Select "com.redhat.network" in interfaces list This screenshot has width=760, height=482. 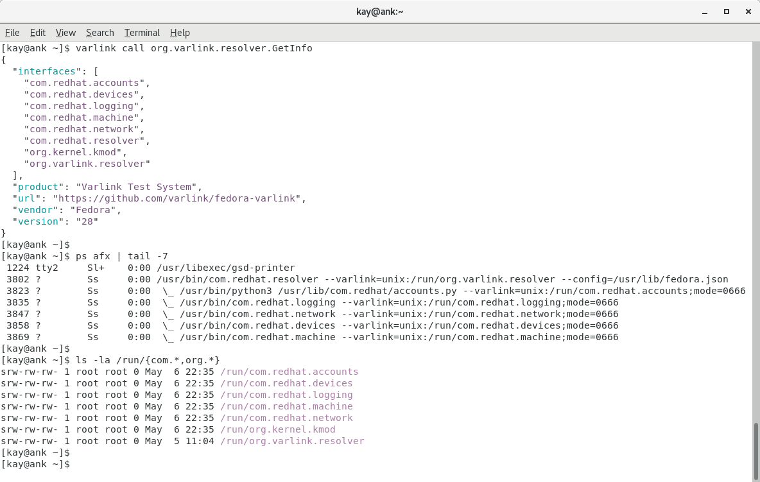(82, 130)
